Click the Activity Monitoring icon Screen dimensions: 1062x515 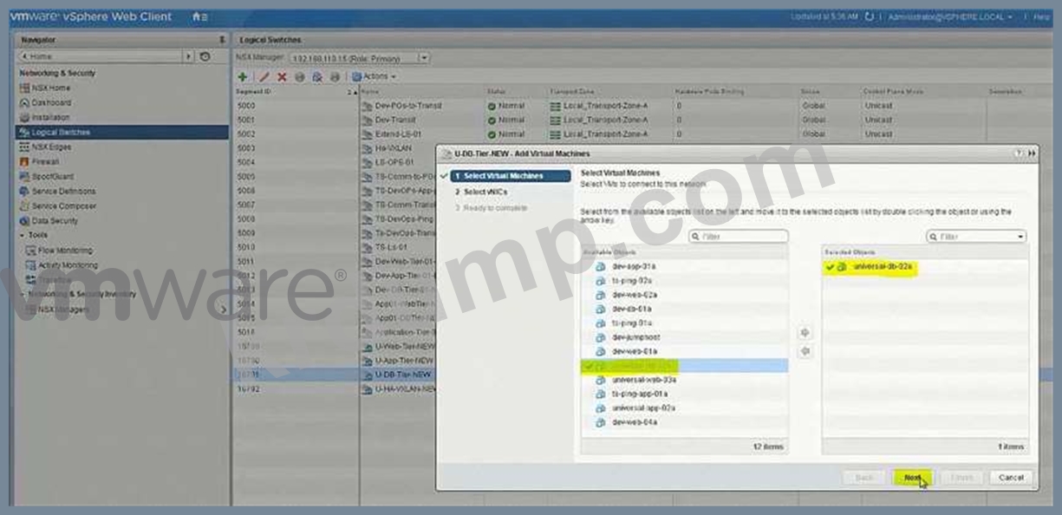(x=31, y=265)
